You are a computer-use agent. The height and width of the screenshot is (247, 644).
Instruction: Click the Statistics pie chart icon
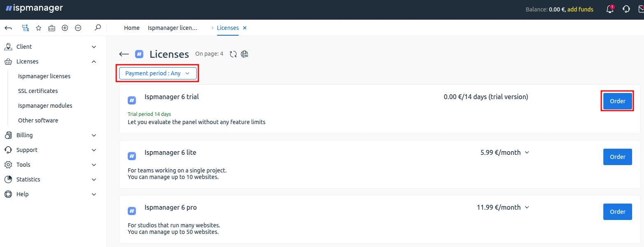[8, 179]
